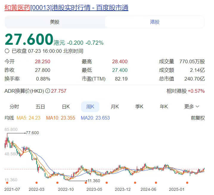Screen dimensions: 214x195
Task: Select the 月K chart period
Action: point(115,107)
